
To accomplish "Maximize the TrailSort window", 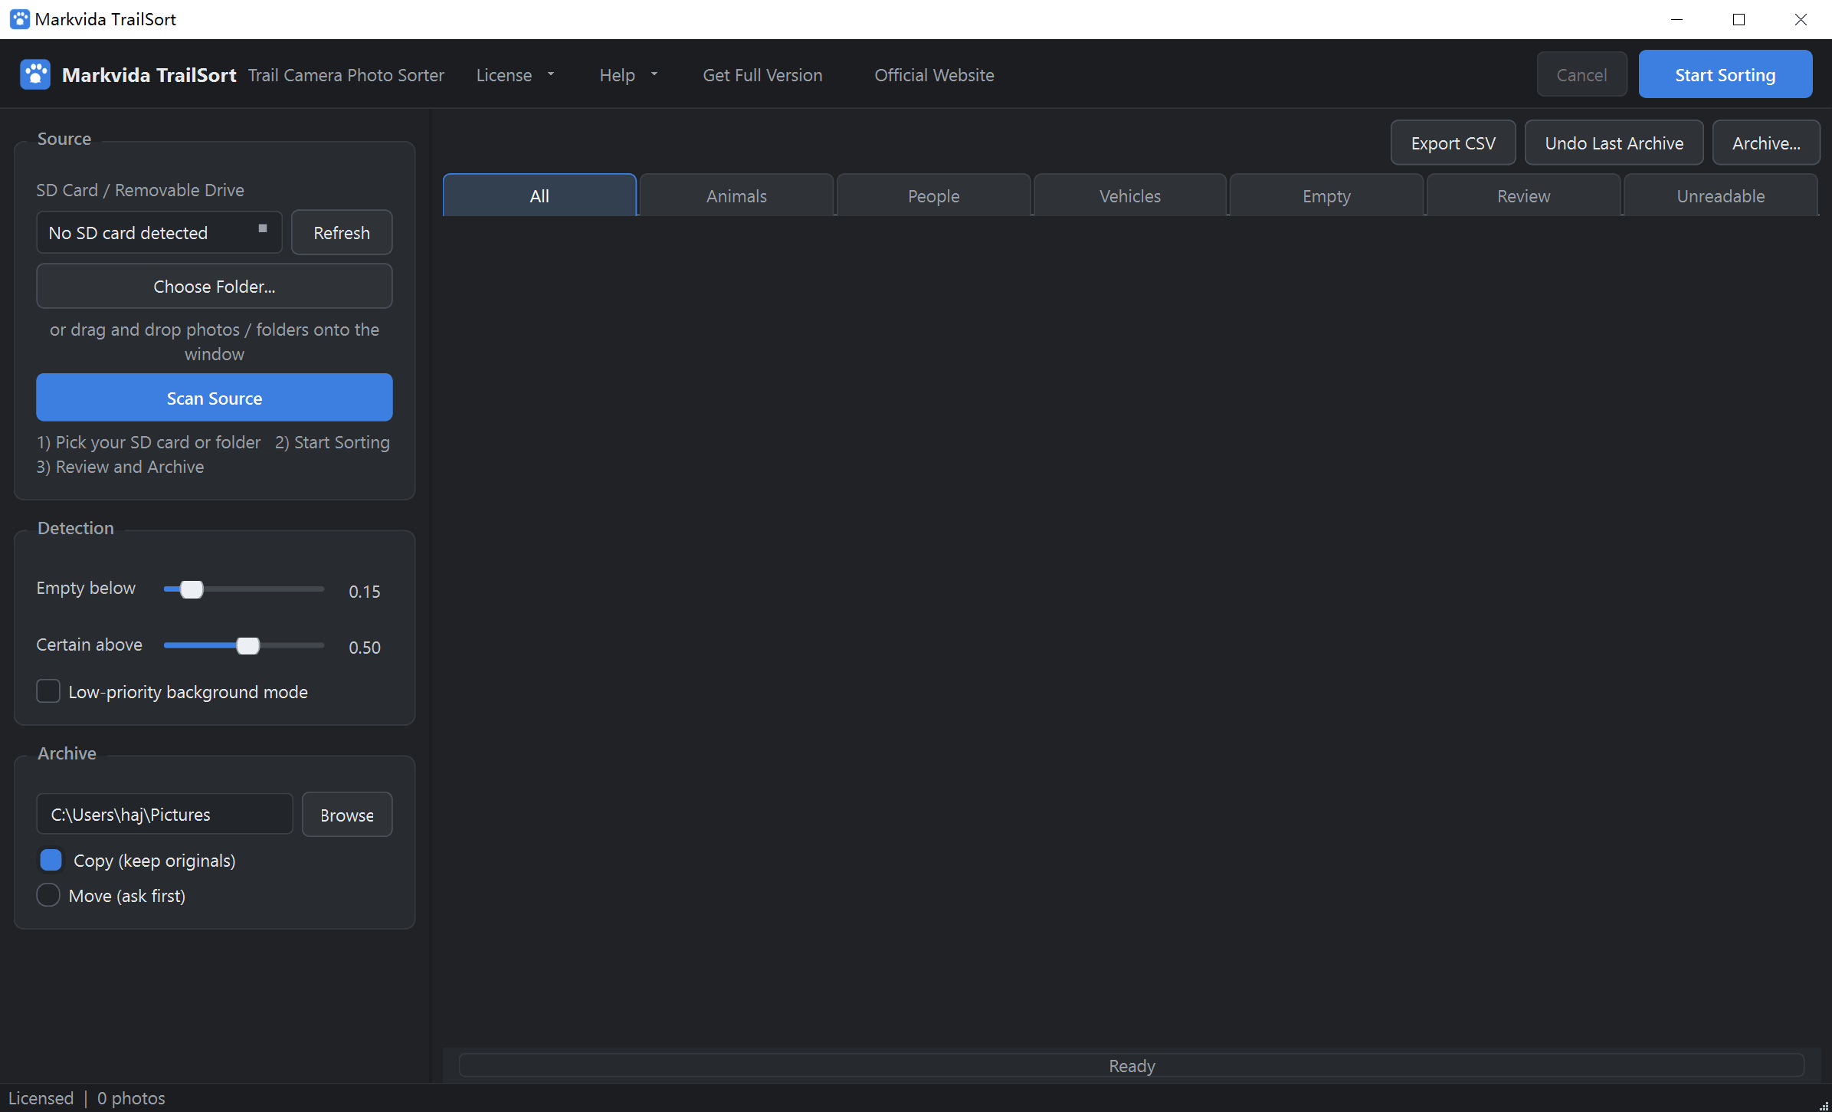I will 1739,19.
